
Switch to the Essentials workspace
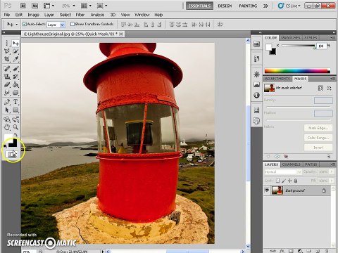pyautogui.click(x=199, y=6)
